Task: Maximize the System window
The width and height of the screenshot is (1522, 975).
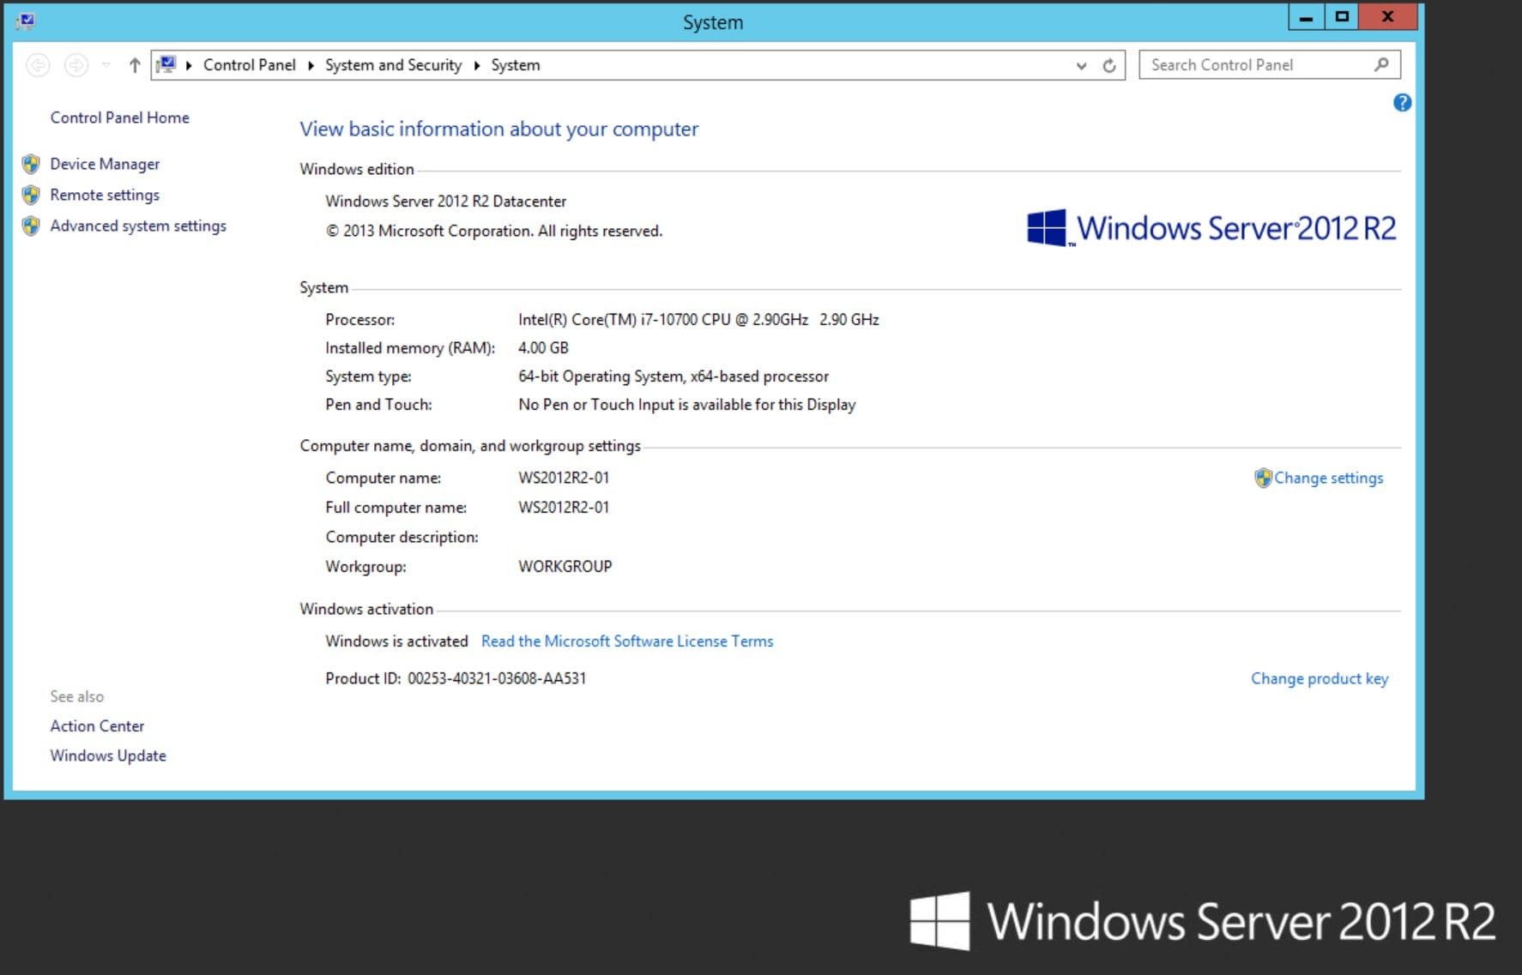Action: tap(1342, 17)
